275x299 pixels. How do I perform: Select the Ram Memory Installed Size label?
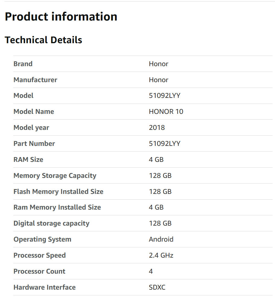(x=57, y=207)
